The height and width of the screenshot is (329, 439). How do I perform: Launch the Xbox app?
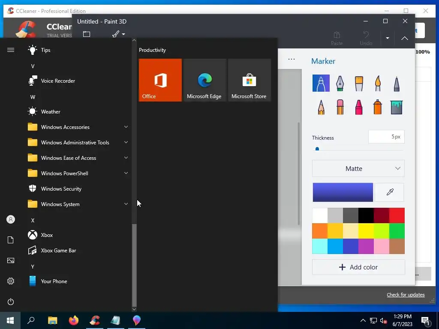pos(78,235)
